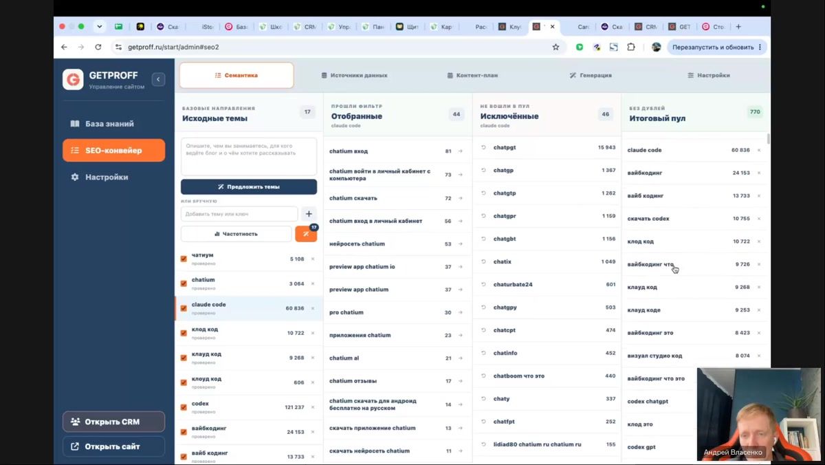Uncheck the клоуд код topic checkbox
The width and height of the screenshot is (825, 465).
[184, 382]
